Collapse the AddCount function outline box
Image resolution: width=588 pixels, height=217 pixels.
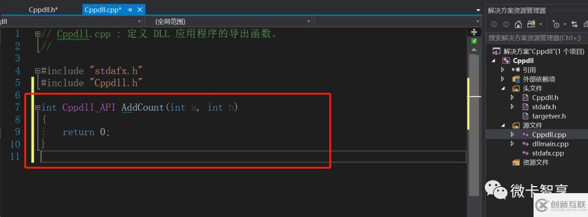click(38, 107)
